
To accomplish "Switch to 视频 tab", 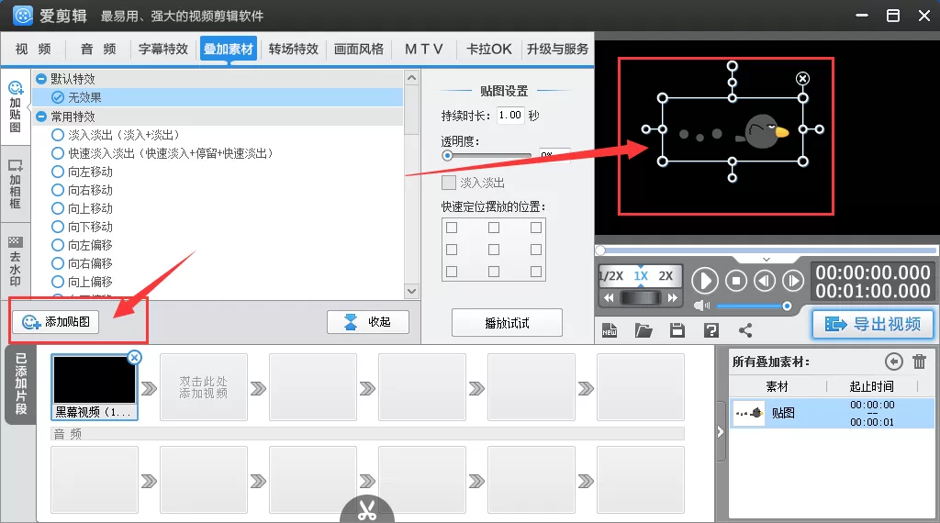I will 33,50.
